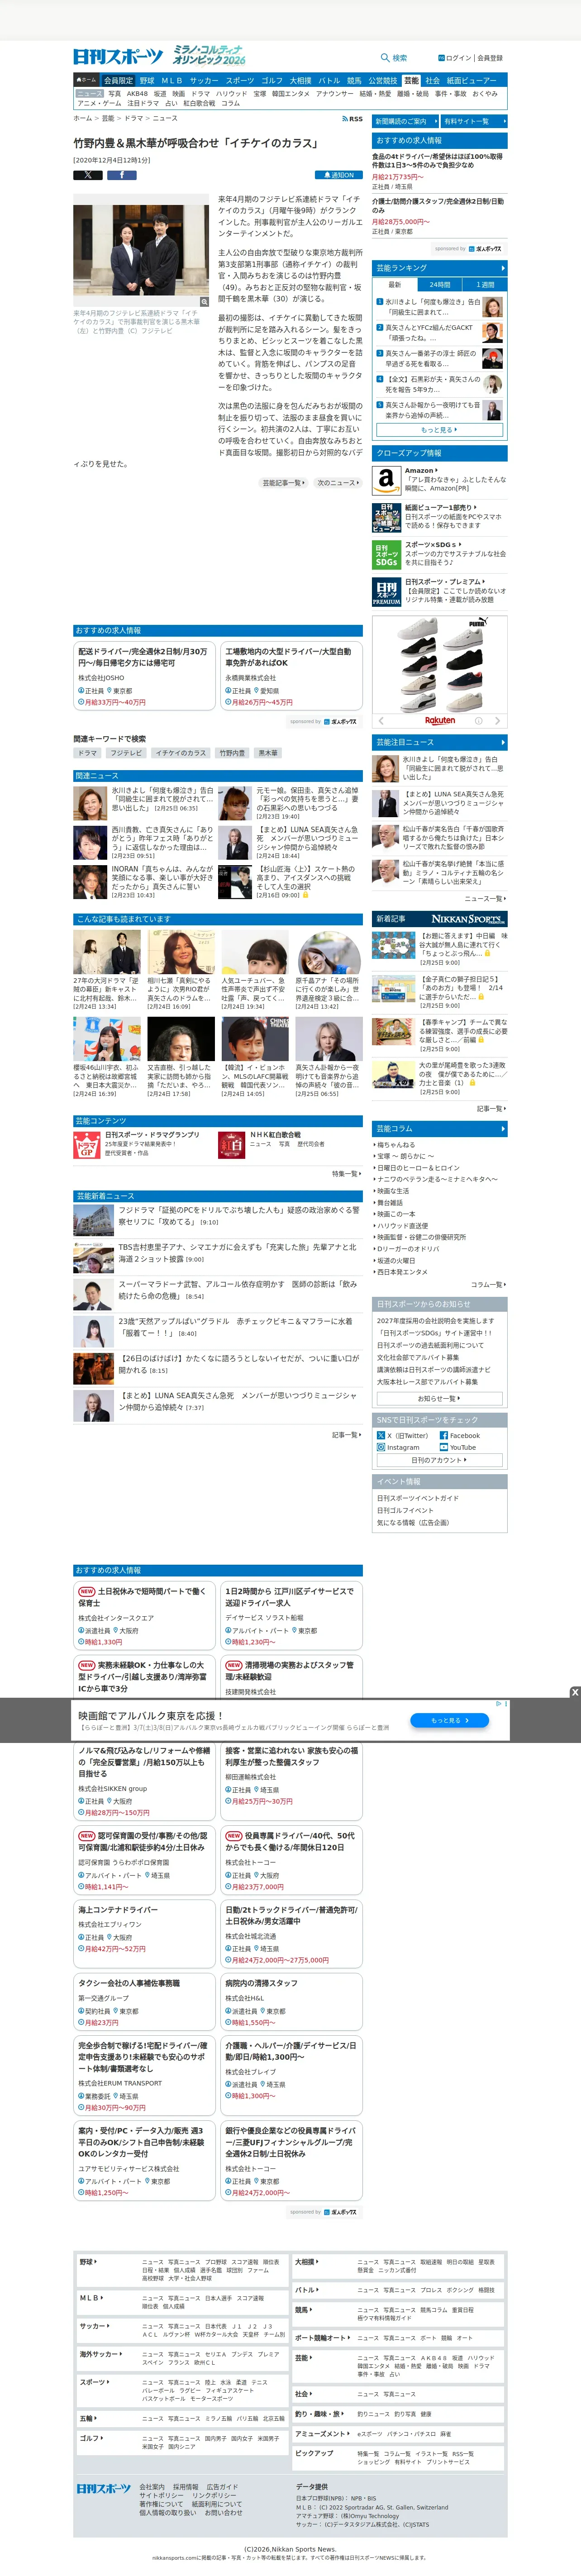This screenshot has height=2576, width=581.
Task: Click the 日刊スポーツ PREMIUM logo
Action: coord(386,592)
